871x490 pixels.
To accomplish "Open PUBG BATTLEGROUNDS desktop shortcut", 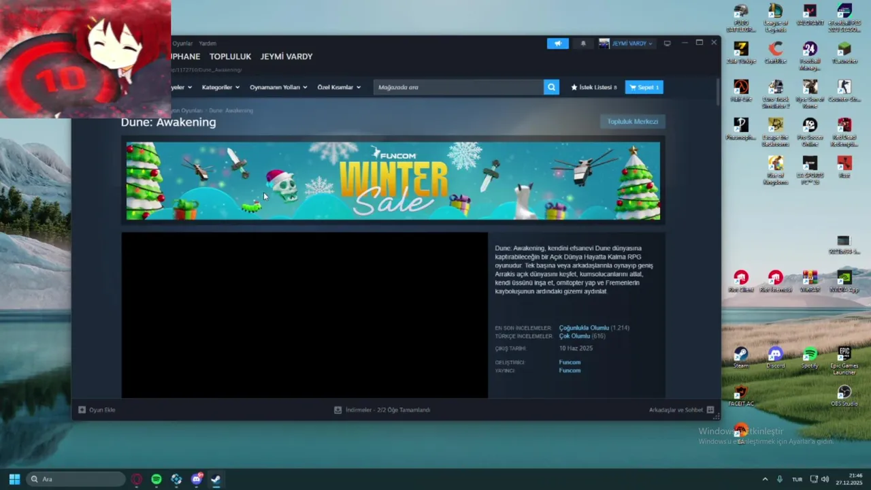I will (x=741, y=18).
